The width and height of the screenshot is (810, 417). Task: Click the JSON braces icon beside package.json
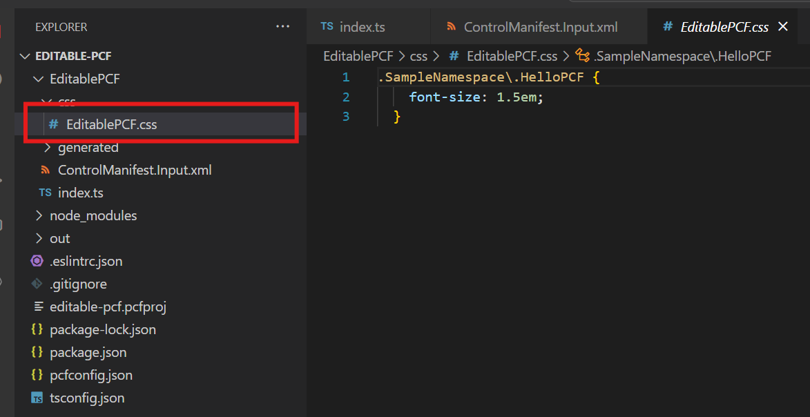(x=37, y=352)
